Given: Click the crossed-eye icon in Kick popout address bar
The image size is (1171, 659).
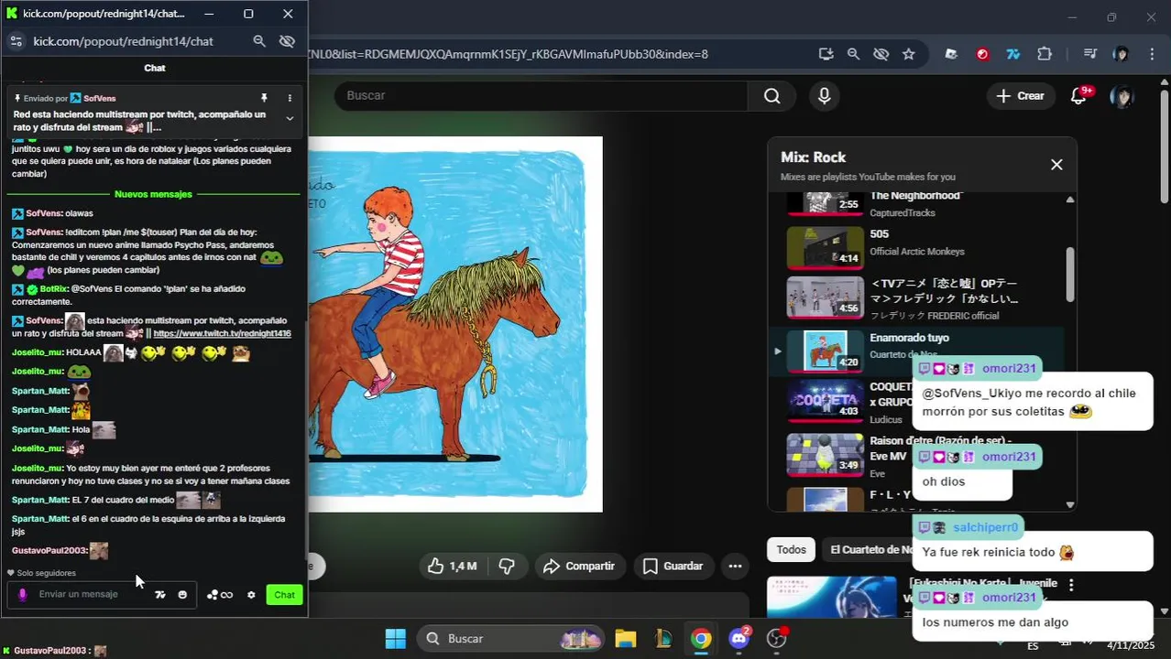Looking at the screenshot, I should (287, 41).
